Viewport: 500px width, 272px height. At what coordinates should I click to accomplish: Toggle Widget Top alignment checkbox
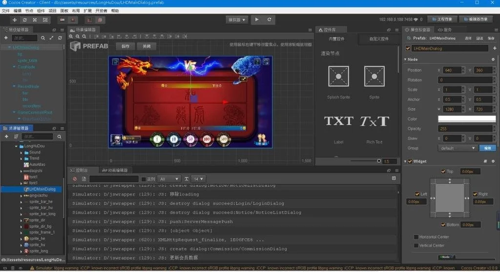coord(443,172)
